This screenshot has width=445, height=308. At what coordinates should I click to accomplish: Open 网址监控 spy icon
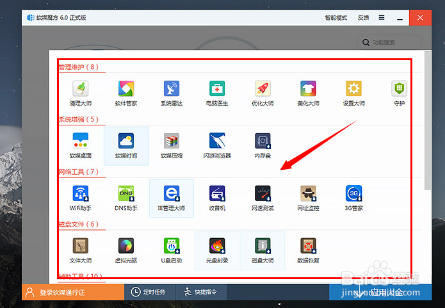tap(308, 198)
